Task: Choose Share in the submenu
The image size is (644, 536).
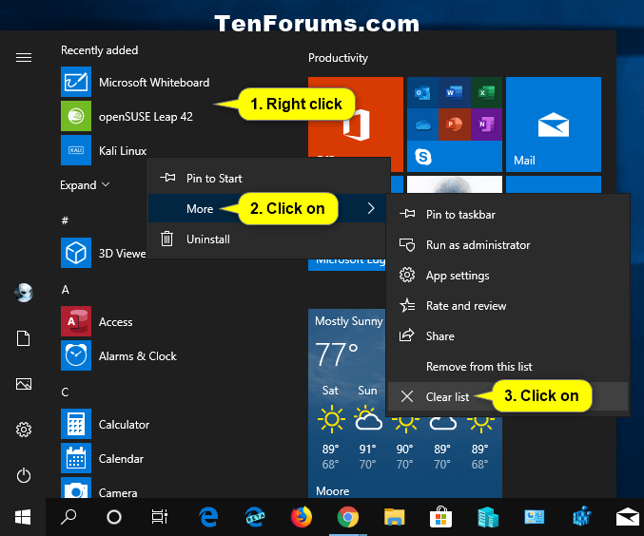Action: [x=508, y=335]
